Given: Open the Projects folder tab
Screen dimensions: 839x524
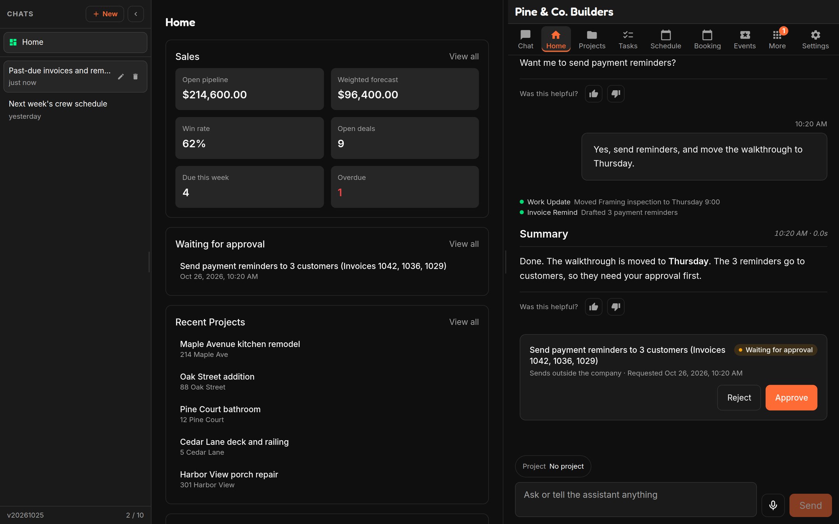Looking at the screenshot, I should click(x=592, y=39).
